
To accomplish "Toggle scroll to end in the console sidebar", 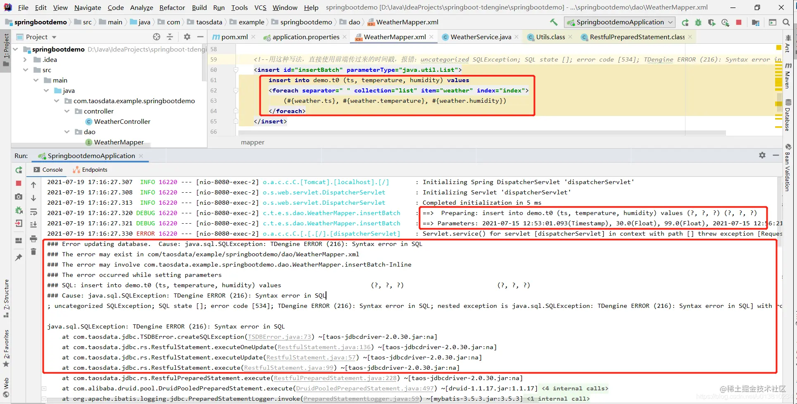I will pyautogui.click(x=33, y=224).
